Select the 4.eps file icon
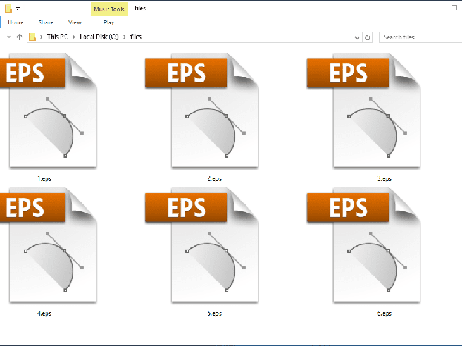This screenshot has width=462, height=346. click(x=49, y=248)
